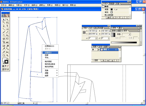Viewport: 146px width, 106px height.
Task: Open the shear angle dropdown in Transform panel
Action: (x=109, y=38)
